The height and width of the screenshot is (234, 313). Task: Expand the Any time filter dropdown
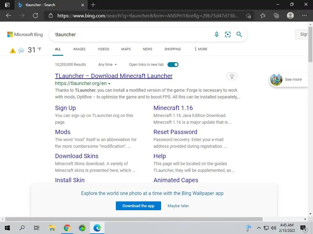pyautogui.click(x=107, y=65)
